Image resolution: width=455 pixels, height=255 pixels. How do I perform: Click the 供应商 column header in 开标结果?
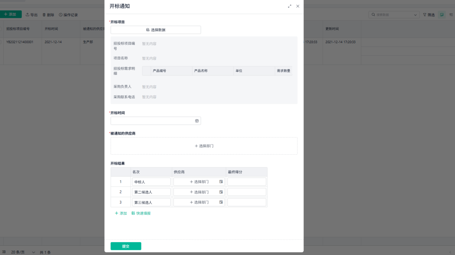pos(199,172)
